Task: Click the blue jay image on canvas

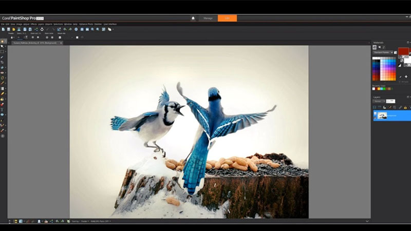Action: coord(189,132)
